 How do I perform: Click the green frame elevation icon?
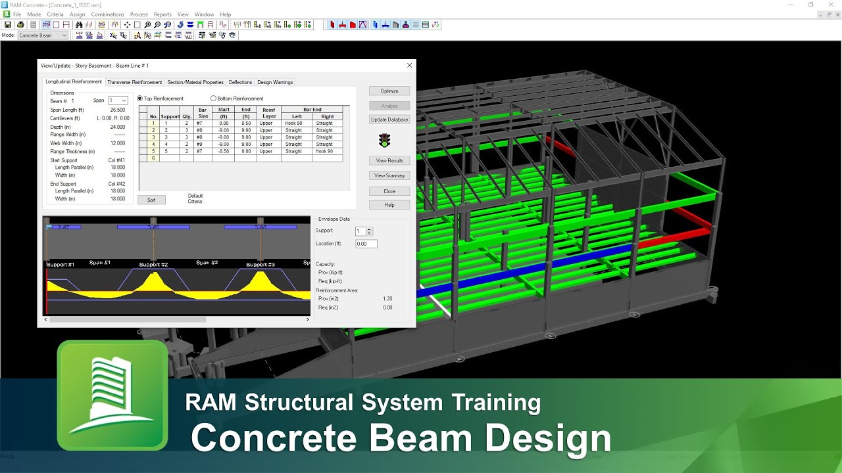[200, 25]
